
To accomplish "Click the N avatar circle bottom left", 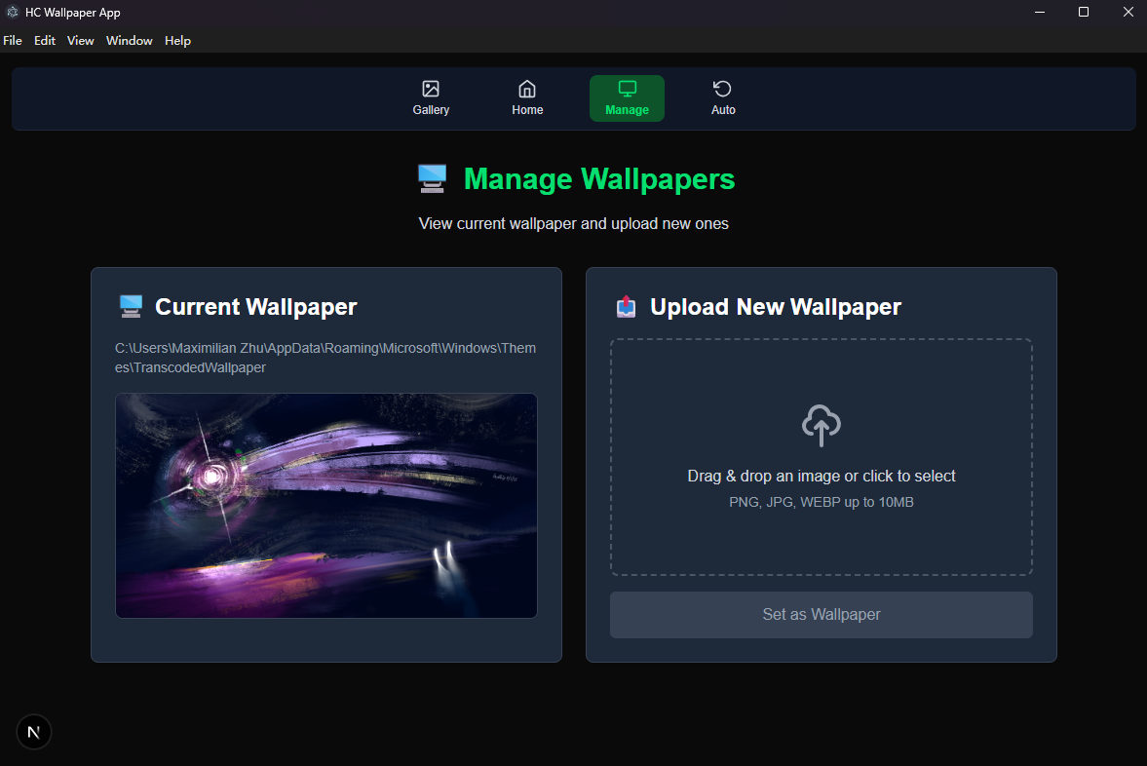I will coord(33,732).
